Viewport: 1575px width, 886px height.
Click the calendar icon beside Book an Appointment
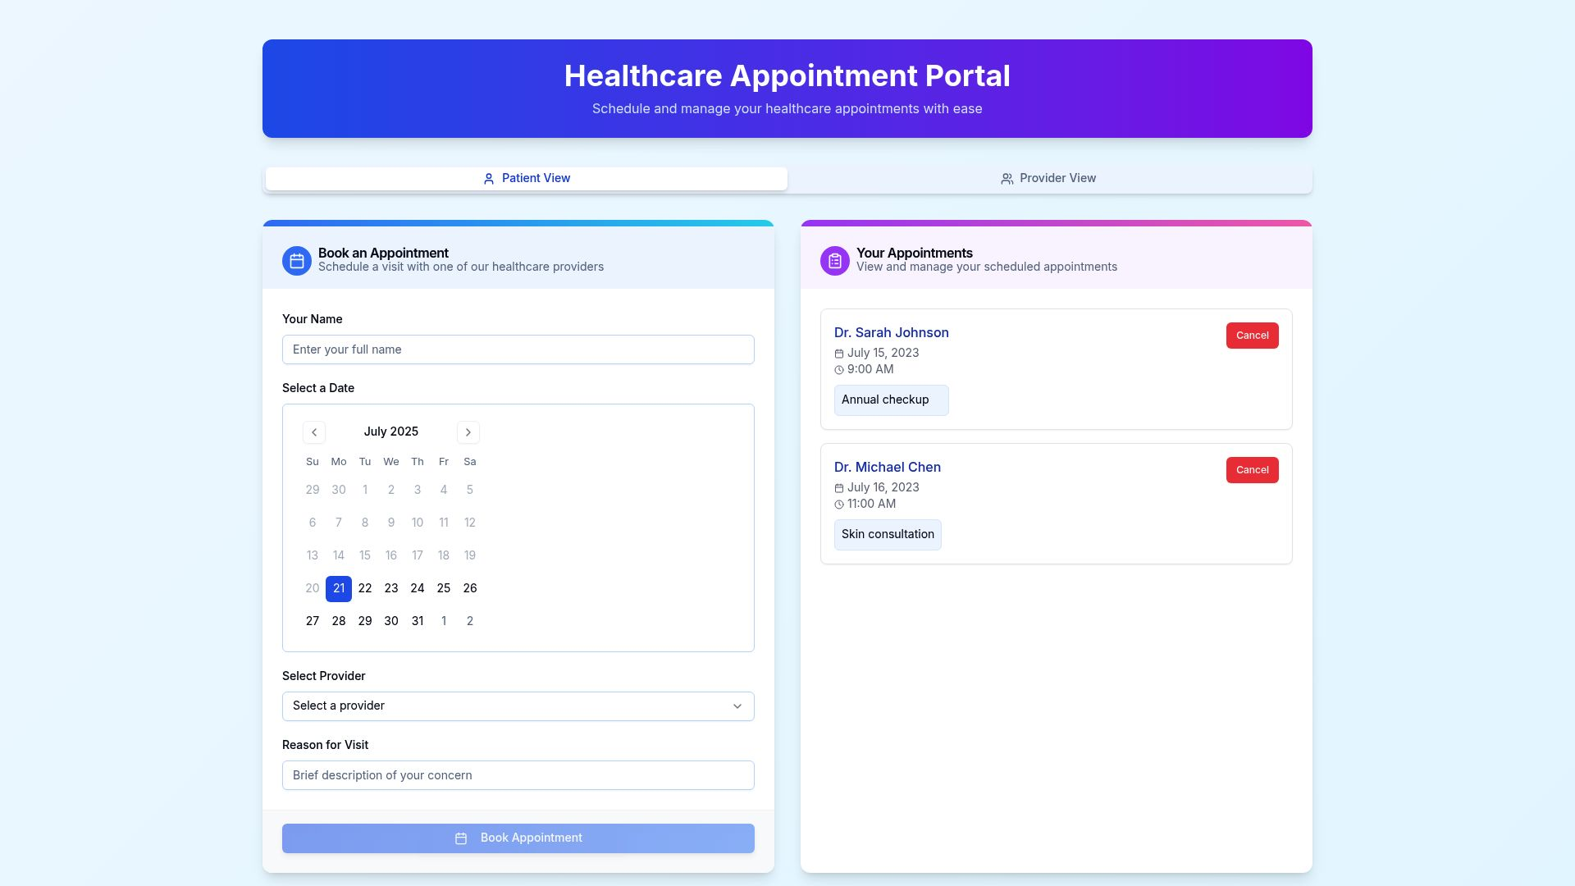(296, 260)
